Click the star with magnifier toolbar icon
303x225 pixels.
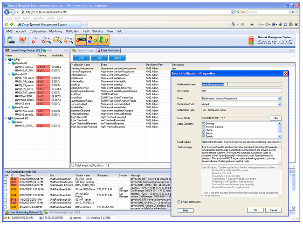pos(69,40)
